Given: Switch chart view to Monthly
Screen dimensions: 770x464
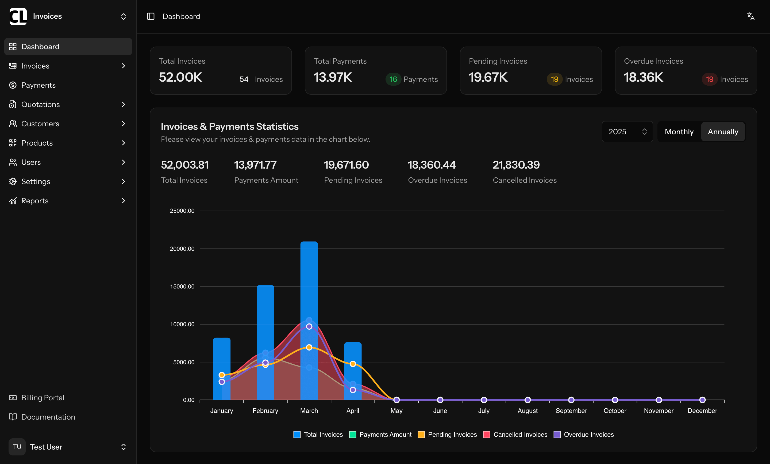Looking at the screenshot, I should 679,132.
